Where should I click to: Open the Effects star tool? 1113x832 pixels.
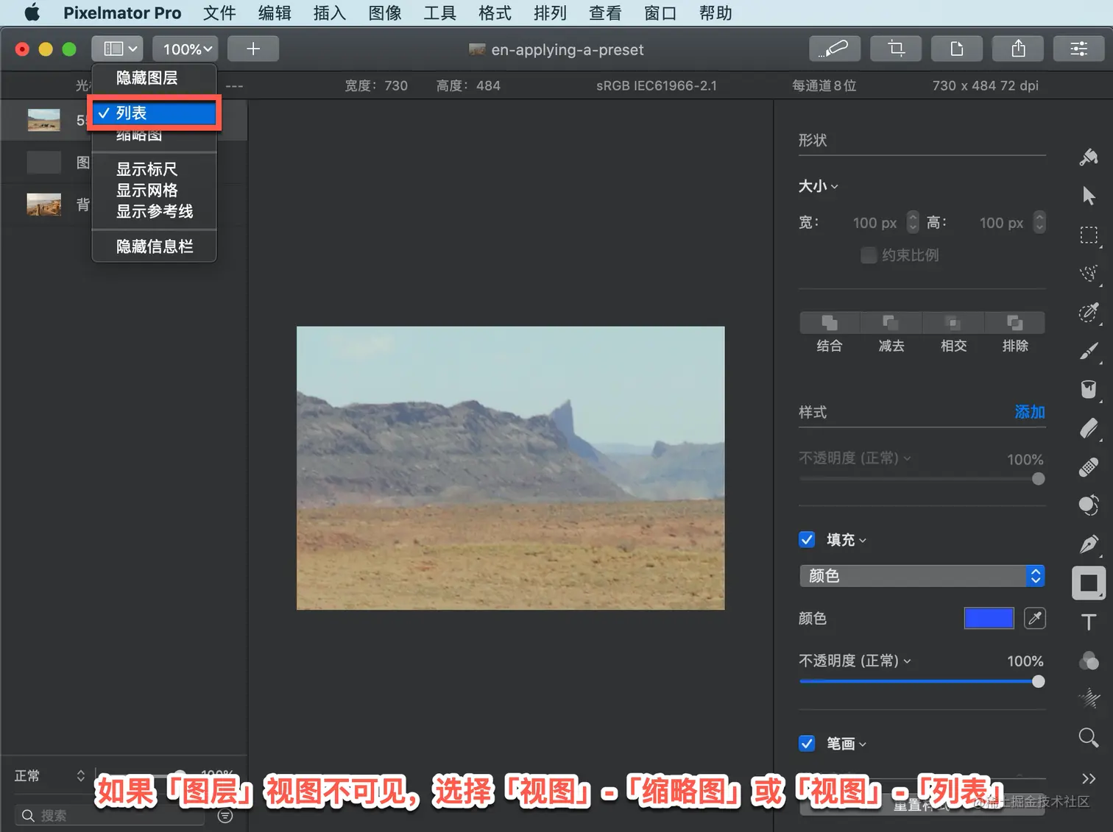pyautogui.click(x=1089, y=698)
